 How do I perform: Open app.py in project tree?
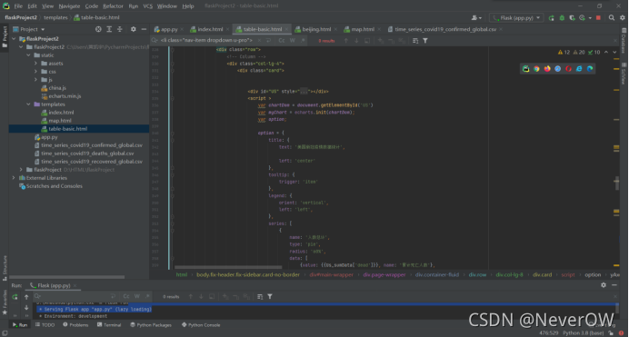(x=49, y=137)
